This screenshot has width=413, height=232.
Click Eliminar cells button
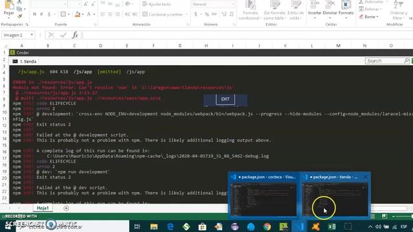click(x=330, y=10)
